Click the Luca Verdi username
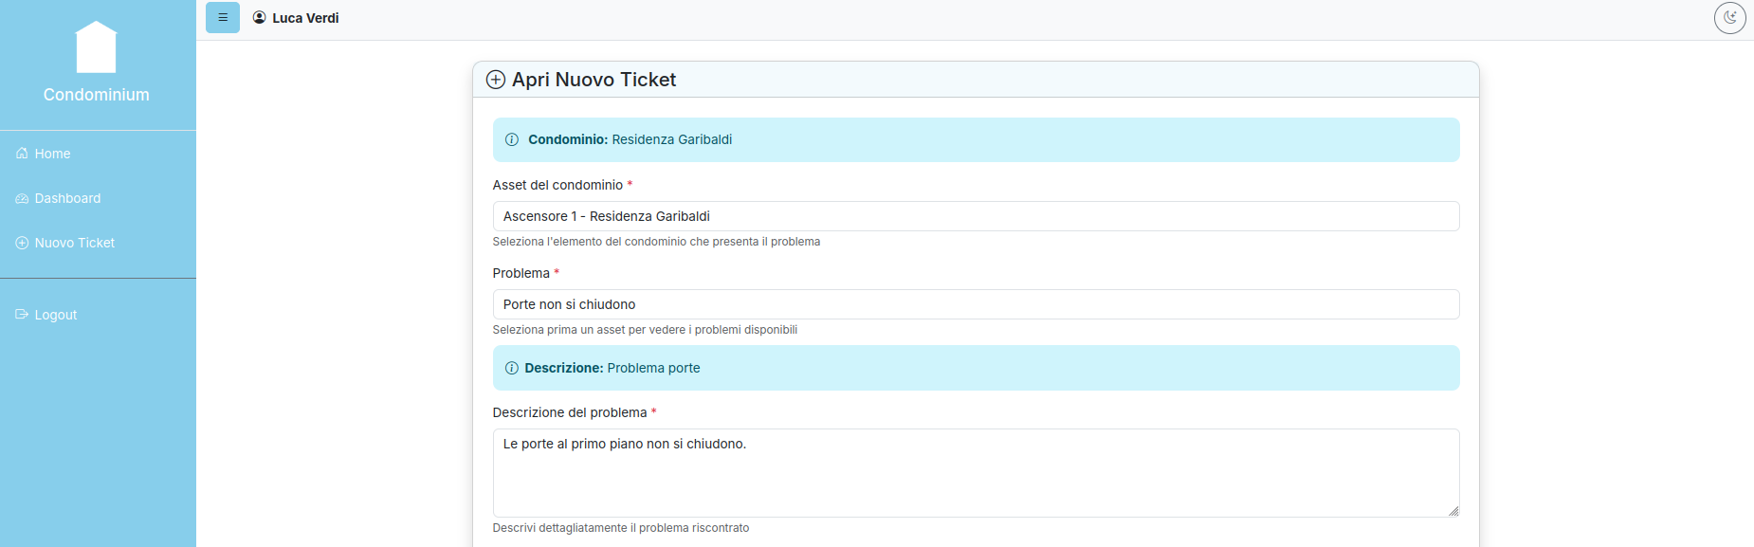The height and width of the screenshot is (547, 1754). tap(305, 18)
